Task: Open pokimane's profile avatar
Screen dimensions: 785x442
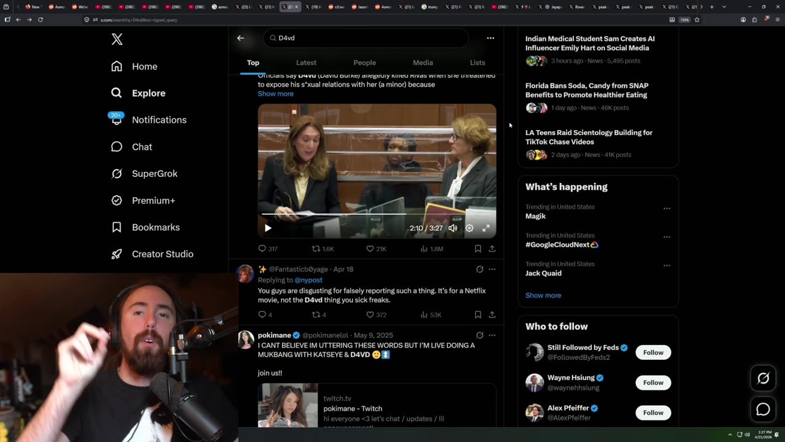Action: tap(246, 339)
